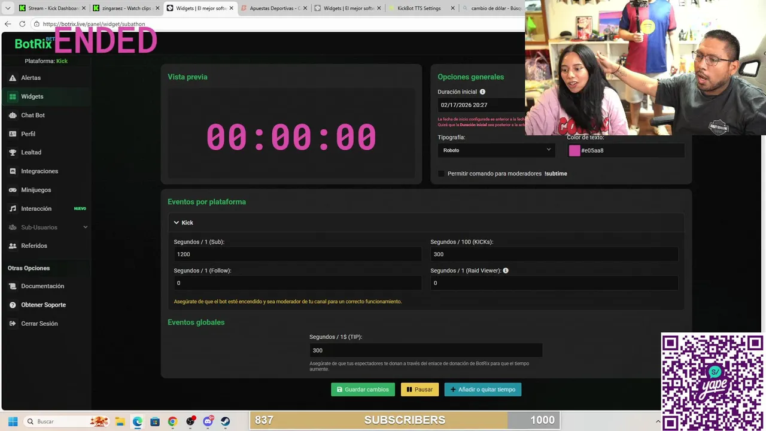The image size is (766, 431).
Task: Open Windows Start menu
Action: click(13, 421)
